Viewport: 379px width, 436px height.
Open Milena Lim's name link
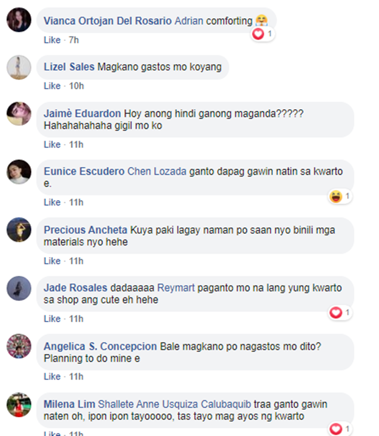(x=69, y=404)
